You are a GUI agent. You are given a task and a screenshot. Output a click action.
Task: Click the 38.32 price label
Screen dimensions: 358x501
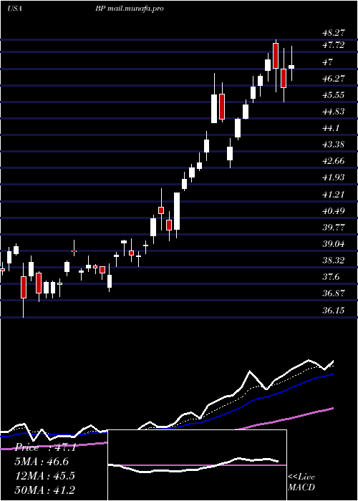pos(334,260)
